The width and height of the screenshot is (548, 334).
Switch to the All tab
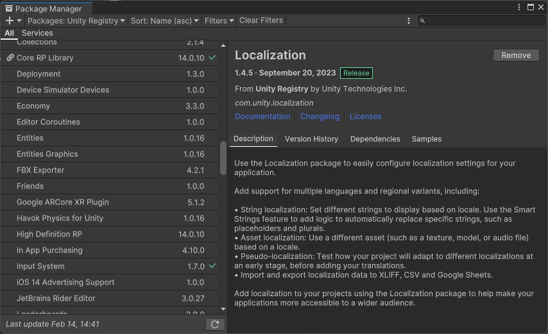[9, 33]
